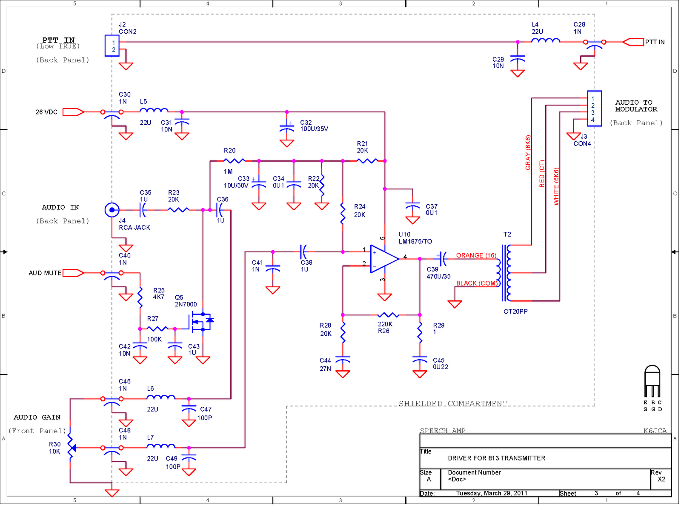This screenshot has width=681, height=526.
Task: Click the 'K6JCA' callsign text
Action: [x=655, y=431]
